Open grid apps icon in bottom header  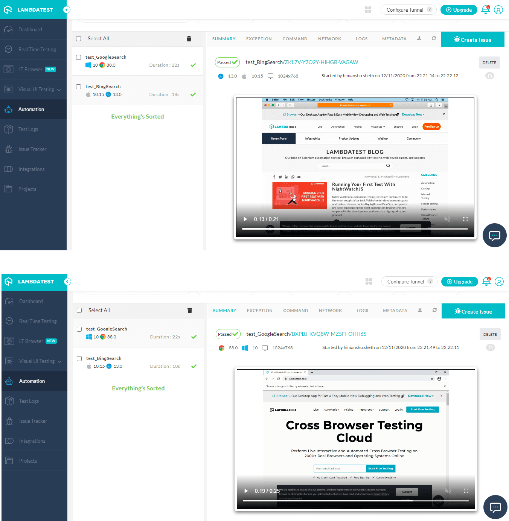(x=369, y=282)
